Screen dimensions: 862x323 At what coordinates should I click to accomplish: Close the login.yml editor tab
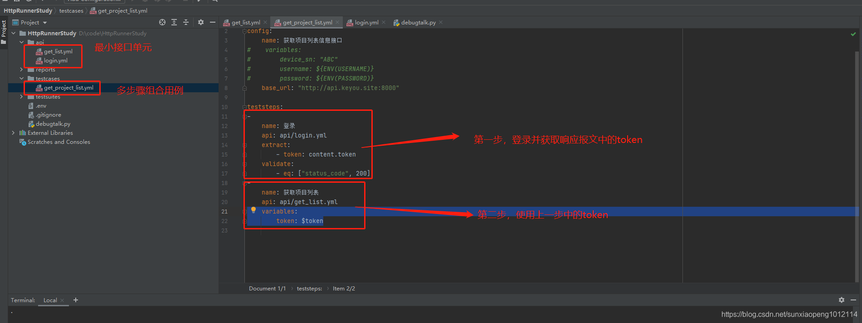(384, 22)
